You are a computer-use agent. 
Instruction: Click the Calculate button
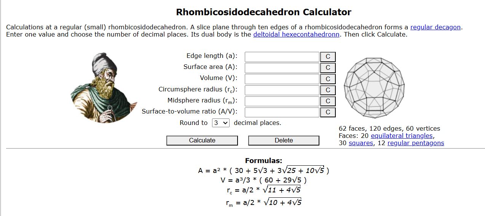202,141
